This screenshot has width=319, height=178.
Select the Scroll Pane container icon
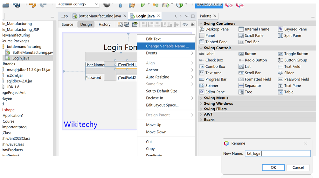point(241,36)
